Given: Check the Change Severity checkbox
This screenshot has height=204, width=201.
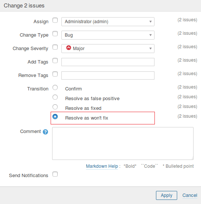Looking at the screenshot, I should click(55, 47).
